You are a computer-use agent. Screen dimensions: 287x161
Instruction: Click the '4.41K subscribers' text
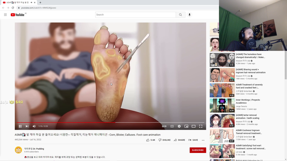31,152
